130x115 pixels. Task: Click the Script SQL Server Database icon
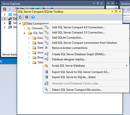point(46,66)
